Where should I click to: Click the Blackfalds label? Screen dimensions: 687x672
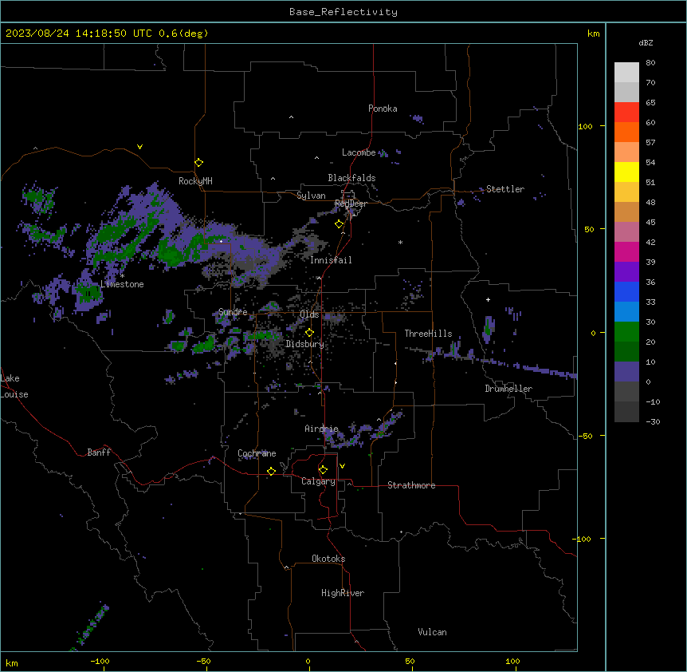[x=351, y=178]
